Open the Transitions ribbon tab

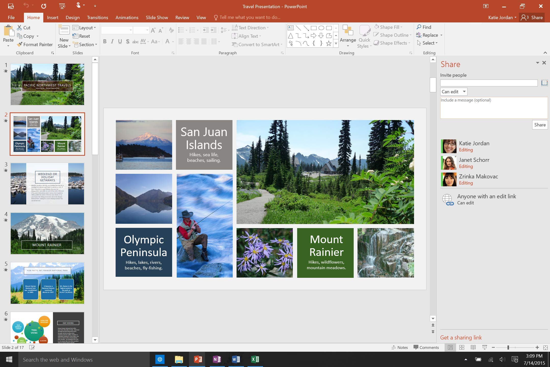98,17
